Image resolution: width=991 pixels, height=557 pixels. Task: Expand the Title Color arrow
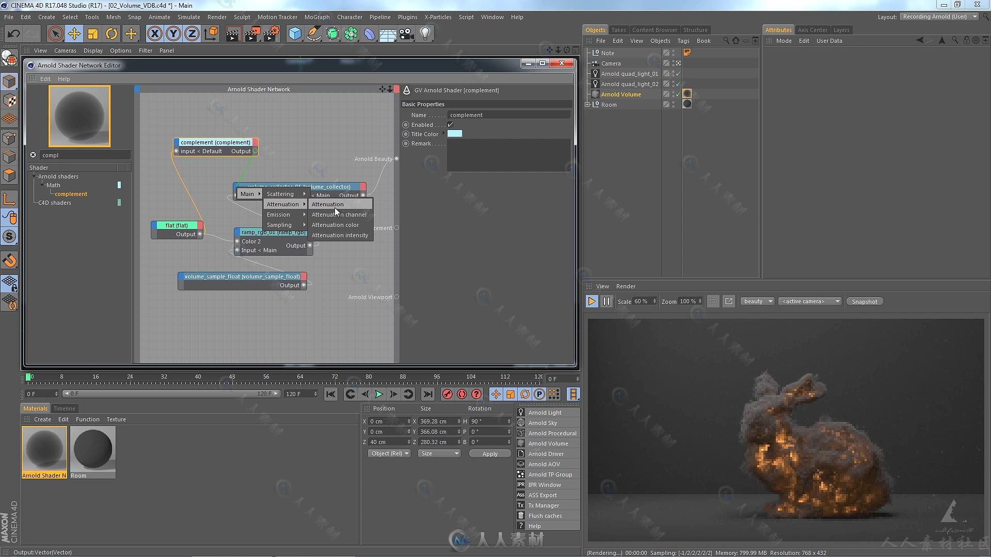point(443,134)
